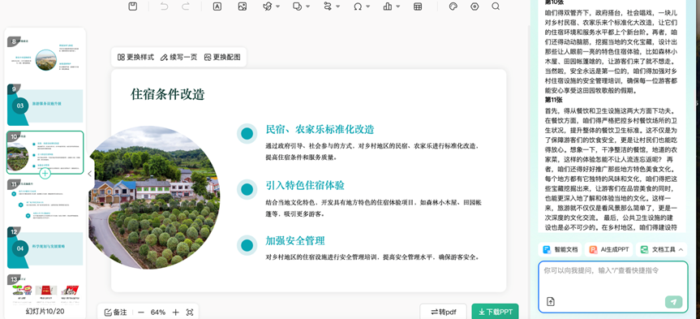This screenshot has width=700, height=319.
Task: Click the save icon in top toolbar
Action: [x=132, y=6]
